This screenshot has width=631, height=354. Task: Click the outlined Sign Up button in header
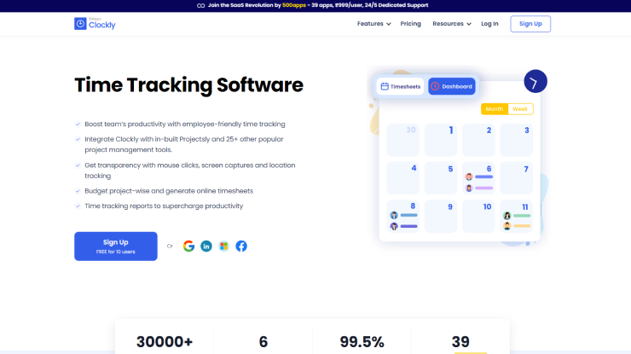(530, 24)
